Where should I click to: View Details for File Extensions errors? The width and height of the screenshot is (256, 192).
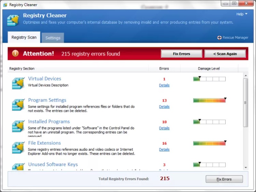coord(164,150)
